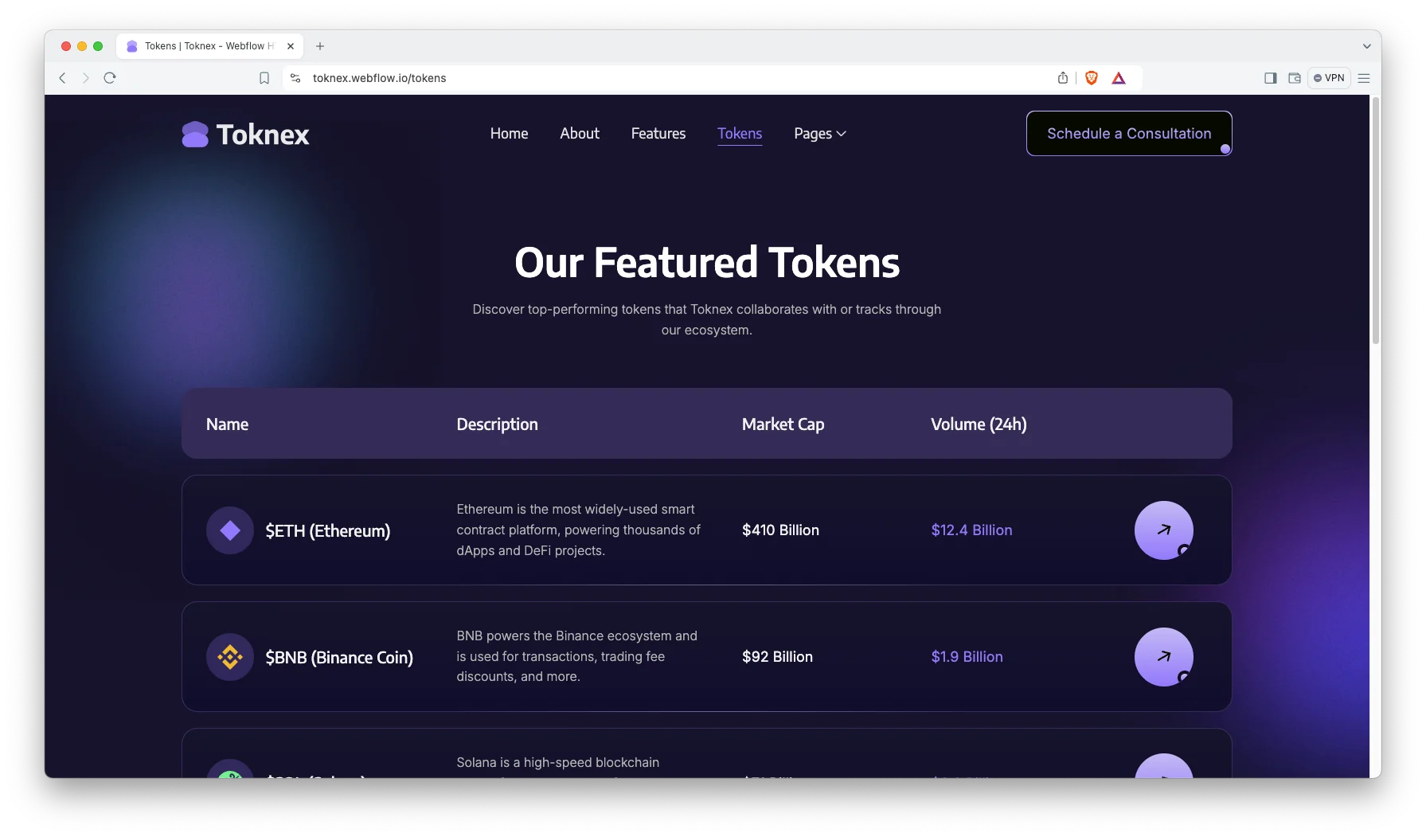Toggle the browser sidebar panel
1426x837 pixels.
[1270, 78]
